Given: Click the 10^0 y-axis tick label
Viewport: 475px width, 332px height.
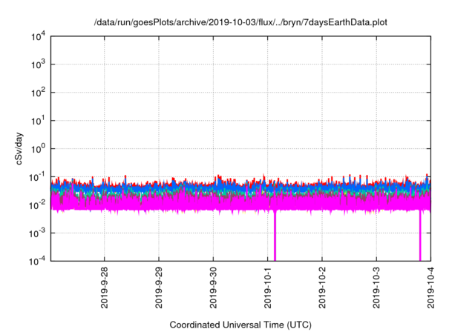Looking at the screenshot, I should point(38,149).
